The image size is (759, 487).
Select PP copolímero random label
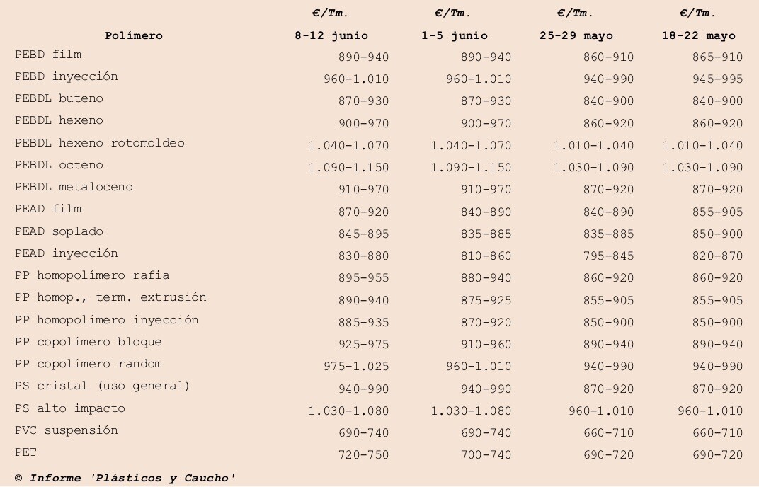tap(89, 364)
